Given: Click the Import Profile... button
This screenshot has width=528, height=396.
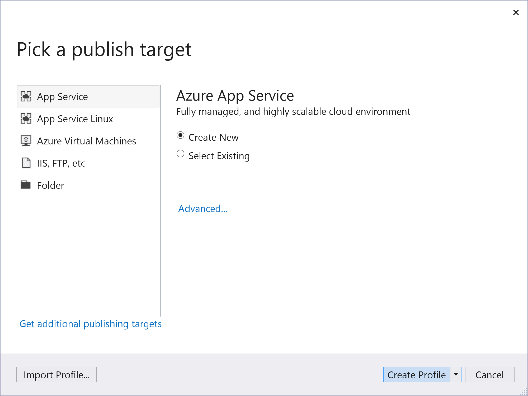Looking at the screenshot, I should coord(56,375).
